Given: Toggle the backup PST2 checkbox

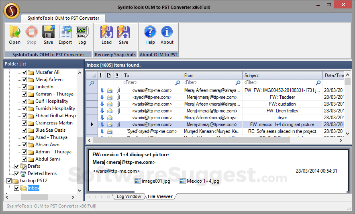Looking at the screenshot, I should (x=9, y=181).
